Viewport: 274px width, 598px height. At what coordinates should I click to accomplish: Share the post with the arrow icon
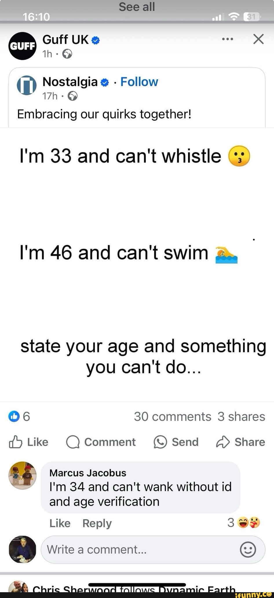point(240,442)
